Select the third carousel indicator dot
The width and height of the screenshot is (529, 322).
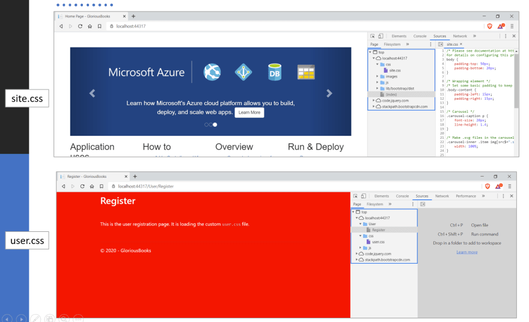pos(215,125)
